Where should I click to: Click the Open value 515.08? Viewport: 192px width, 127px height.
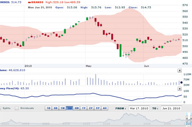click(72, 7)
